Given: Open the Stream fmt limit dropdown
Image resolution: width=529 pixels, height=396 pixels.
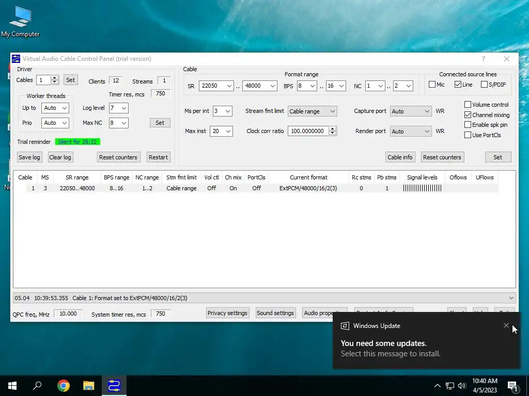Looking at the screenshot, I should tap(313, 111).
